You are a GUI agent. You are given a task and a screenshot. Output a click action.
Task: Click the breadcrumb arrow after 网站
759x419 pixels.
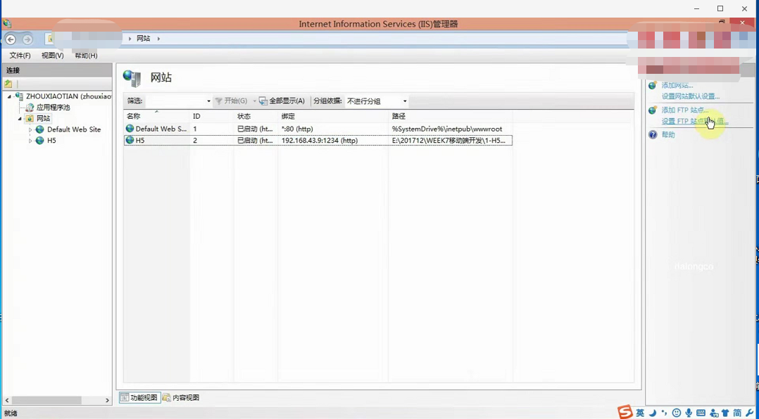[x=158, y=39]
